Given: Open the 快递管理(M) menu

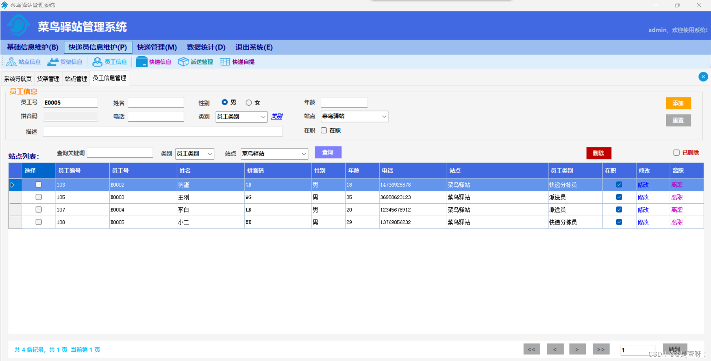Looking at the screenshot, I should (x=157, y=47).
